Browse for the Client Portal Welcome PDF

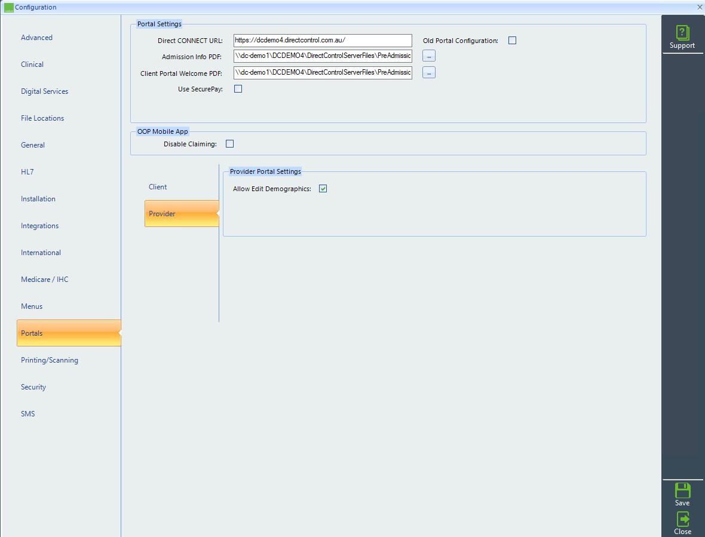[x=429, y=72]
